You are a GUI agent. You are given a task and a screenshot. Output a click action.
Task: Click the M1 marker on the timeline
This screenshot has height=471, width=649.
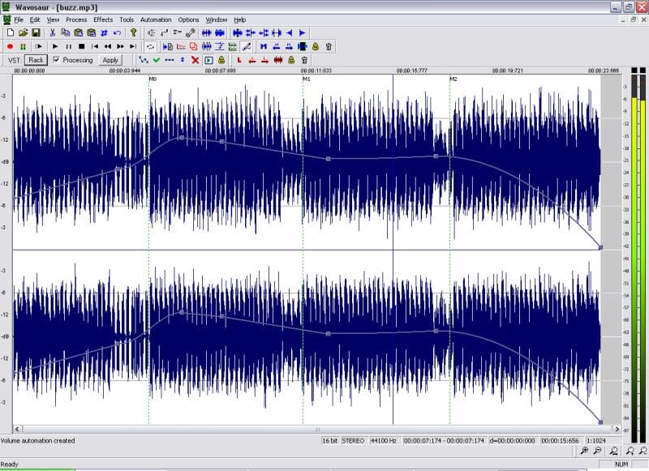tap(306, 79)
